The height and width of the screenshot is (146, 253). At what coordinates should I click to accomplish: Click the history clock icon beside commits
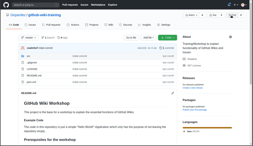point(161,48)
